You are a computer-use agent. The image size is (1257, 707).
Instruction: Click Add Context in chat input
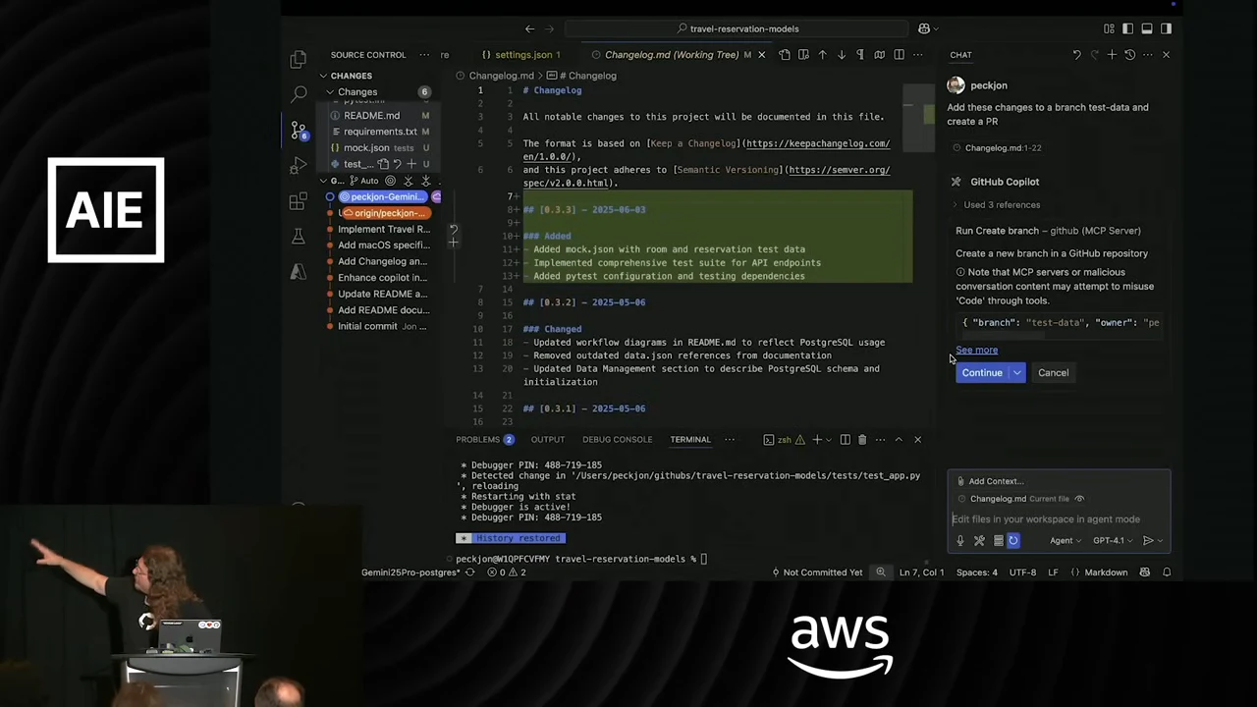[x=990, y=481]
